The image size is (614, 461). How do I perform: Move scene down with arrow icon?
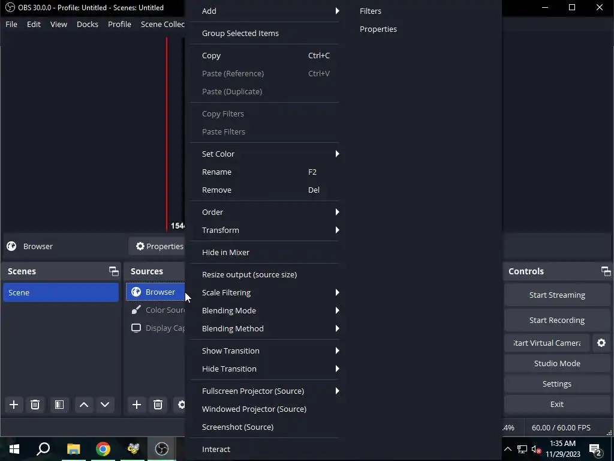(105, 405)
